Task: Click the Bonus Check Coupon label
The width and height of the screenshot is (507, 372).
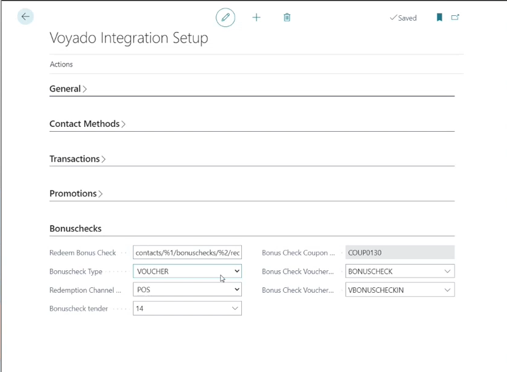Action: click(x=298, y=252)
